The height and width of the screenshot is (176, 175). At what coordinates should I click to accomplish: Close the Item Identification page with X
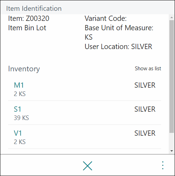(x=87, y=166)
